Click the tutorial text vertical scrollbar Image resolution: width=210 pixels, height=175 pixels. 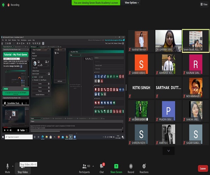[28, 73]
